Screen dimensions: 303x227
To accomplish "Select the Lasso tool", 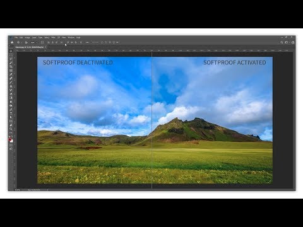I will pyautogui.click(x=11, y=59).
